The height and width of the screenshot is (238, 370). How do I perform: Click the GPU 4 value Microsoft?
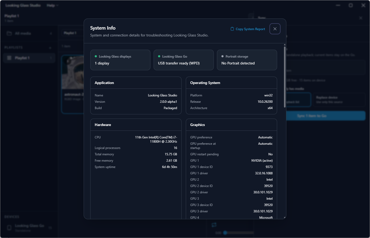(x=266, y=217)
